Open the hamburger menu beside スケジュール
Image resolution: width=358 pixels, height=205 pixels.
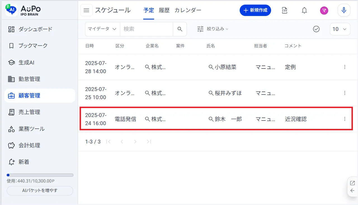pos(86,10)
